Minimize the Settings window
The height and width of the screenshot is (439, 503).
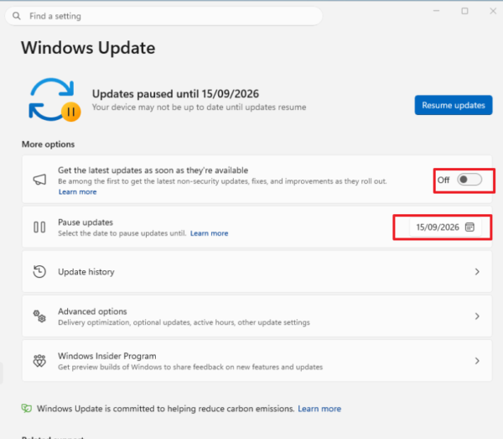click(x=436, y=11)
